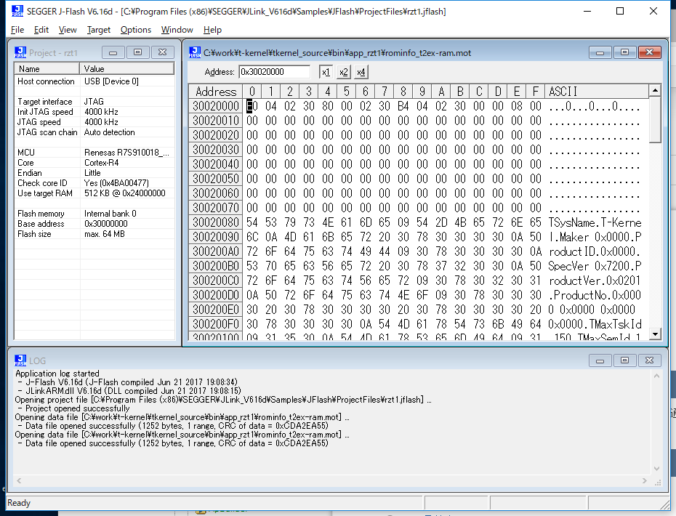Click the J-Flash icon in main title bar

pyautogui.click(x=17, y=11)
